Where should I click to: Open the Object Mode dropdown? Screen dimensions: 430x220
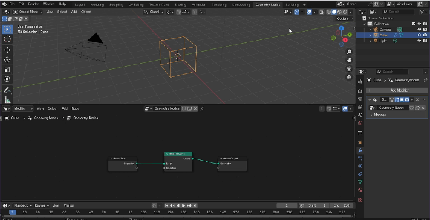pos(27,12)
